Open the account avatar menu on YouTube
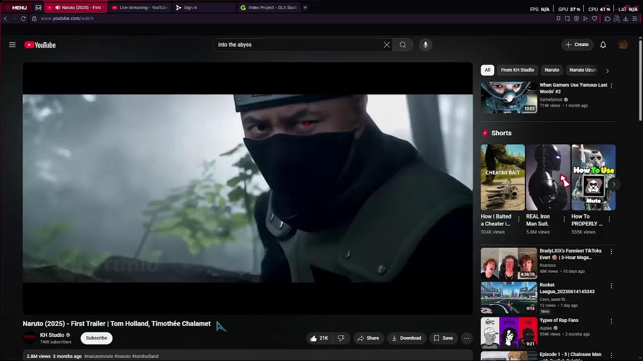 [x=623, y=45]
